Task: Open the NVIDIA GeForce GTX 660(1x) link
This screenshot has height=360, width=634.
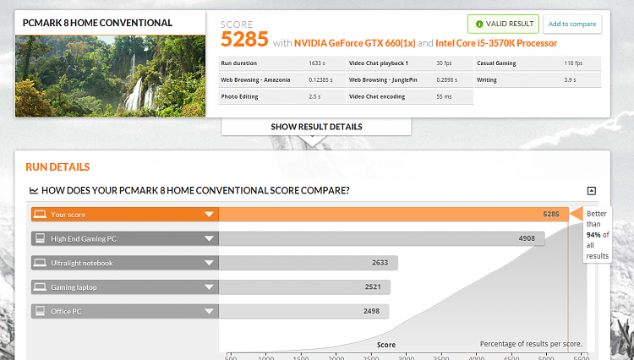Action: [354, 43]
